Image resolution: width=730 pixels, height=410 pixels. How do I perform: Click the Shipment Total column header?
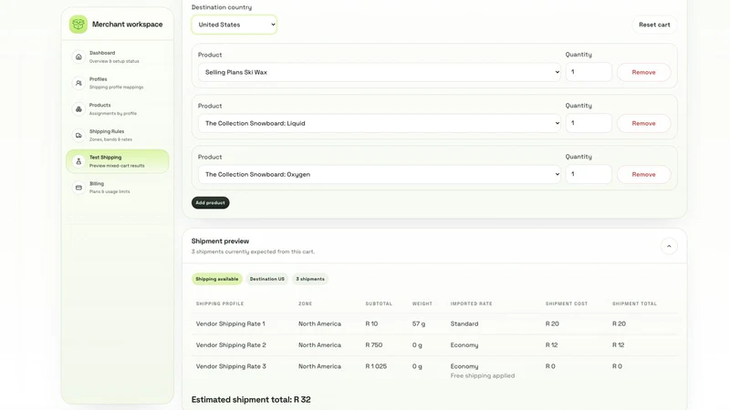click(634, 303)
